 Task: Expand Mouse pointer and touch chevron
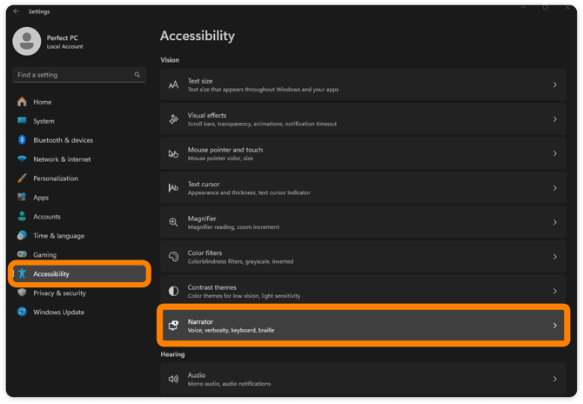555,153
